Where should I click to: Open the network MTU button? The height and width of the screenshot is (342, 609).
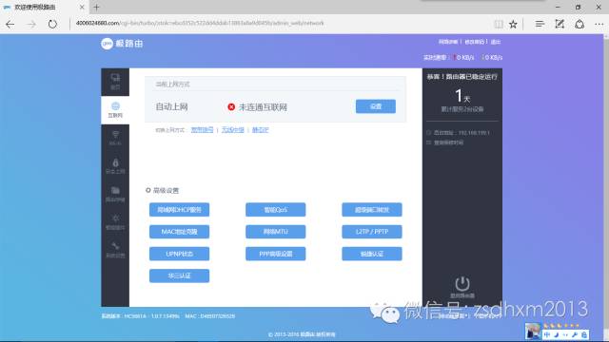coord(275,232)
